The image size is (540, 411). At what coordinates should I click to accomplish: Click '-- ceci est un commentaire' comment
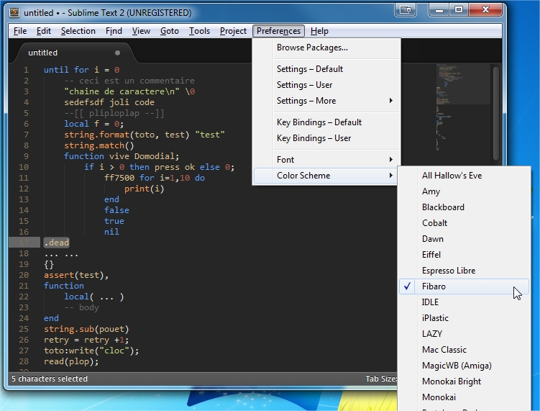tap(129, 81)
